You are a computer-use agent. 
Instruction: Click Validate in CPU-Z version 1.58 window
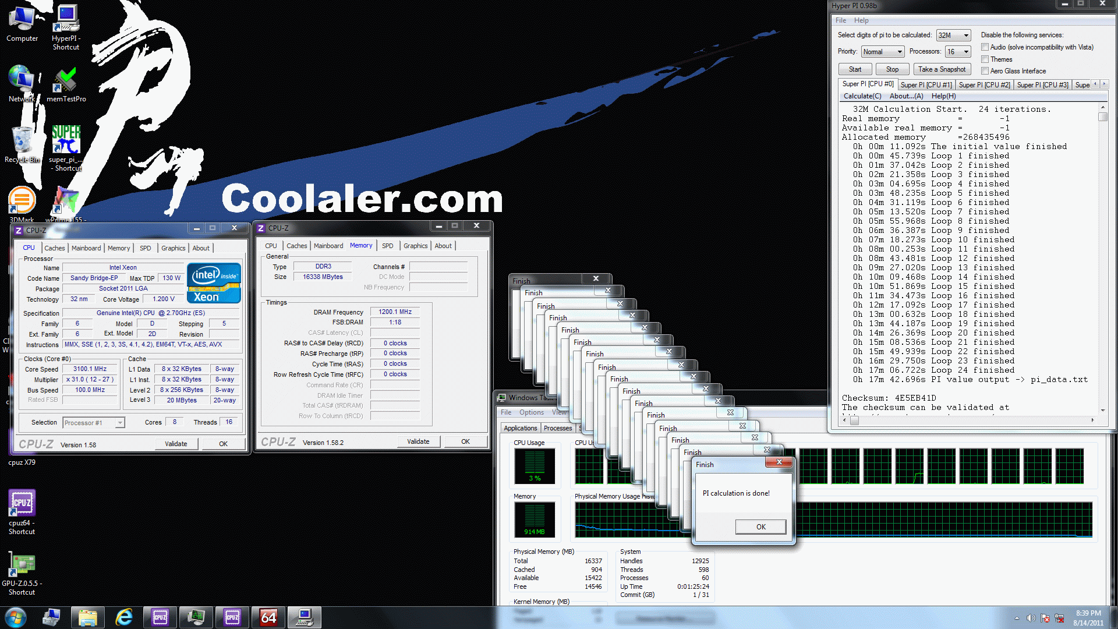tap(176, 444)
